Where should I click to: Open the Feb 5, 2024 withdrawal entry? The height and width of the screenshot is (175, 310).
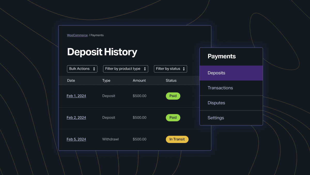[x=76, y=139]
